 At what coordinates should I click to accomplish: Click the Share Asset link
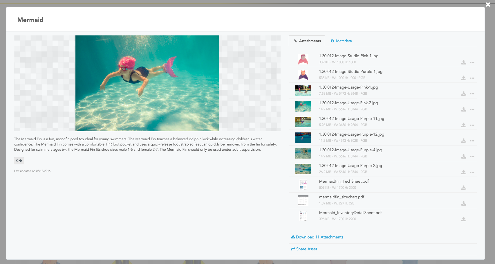pyautogui.click(x=304, y=249)
